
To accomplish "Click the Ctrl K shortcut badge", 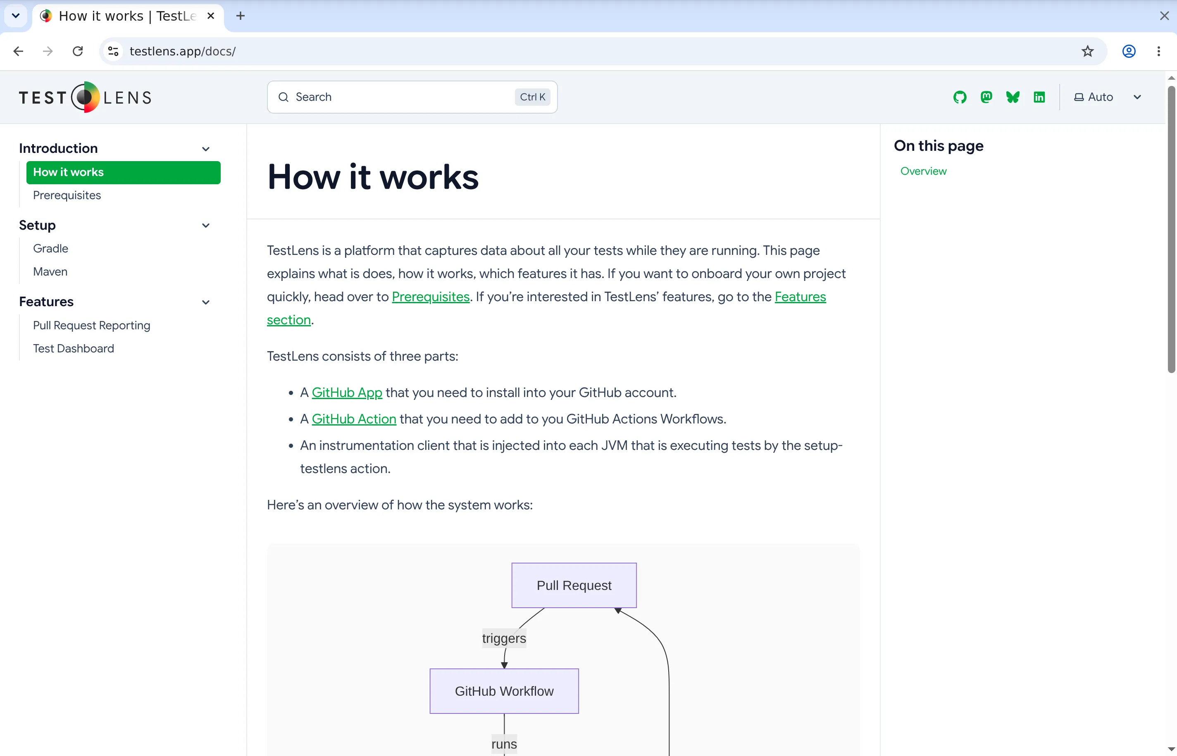I will [x=532, y=97].
